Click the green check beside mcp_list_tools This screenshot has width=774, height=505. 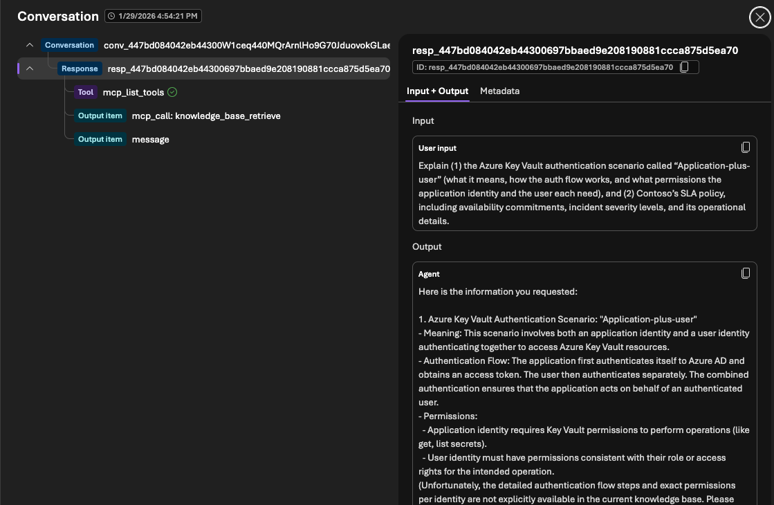[172, 92]
